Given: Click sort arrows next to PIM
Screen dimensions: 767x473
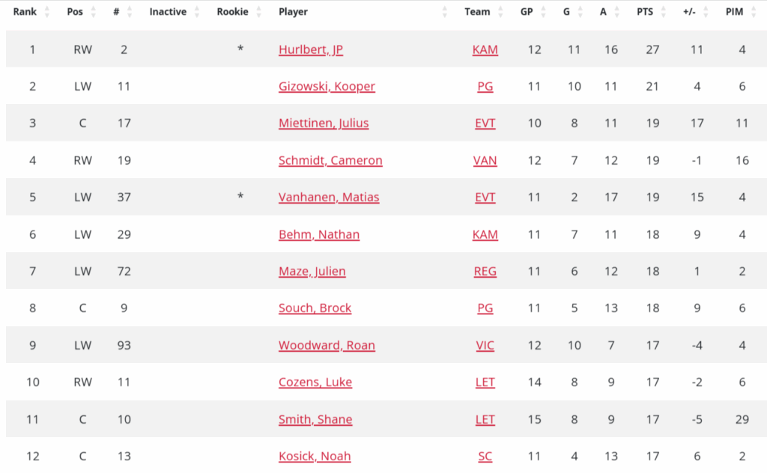Looking at the screenshot, I should (x=754, y=12).
